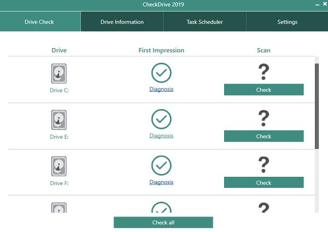The width and height of the screenshot is (328, 232).
Task: Click the green checkmark icon for Drive F:
Action: click(x=161, y=165)
